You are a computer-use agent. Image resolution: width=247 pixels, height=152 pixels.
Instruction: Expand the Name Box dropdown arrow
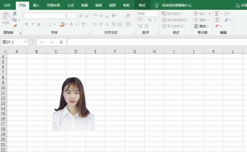click(26, 42)
